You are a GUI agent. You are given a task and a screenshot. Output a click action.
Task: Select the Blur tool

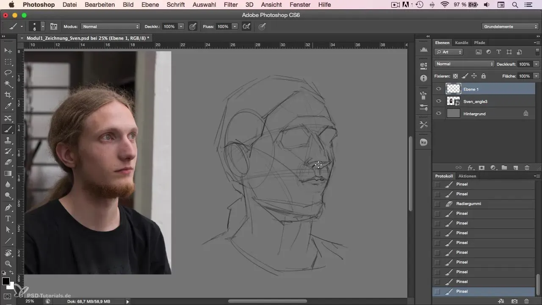(8, 184)
